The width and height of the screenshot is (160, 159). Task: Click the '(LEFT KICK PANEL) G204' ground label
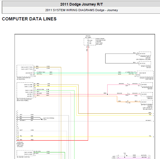(48, 119)
